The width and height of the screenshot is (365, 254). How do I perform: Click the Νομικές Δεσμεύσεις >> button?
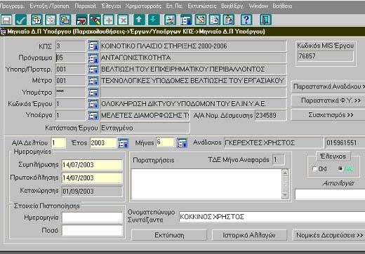(x=328, y=235)
